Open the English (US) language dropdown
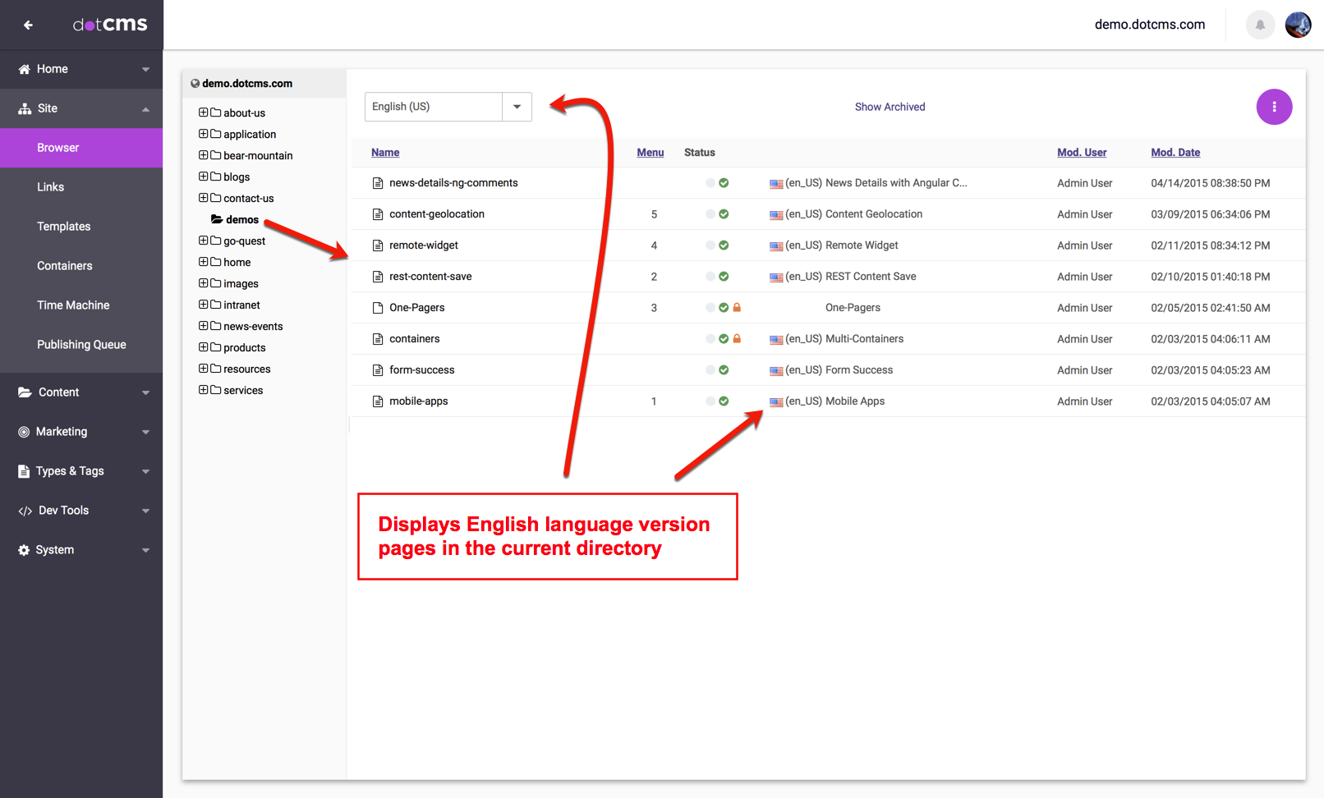The width and height of the screenshot is (1324, 798). point(517,107)
